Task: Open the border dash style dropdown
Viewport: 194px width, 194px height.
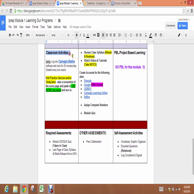Action: 162,35
